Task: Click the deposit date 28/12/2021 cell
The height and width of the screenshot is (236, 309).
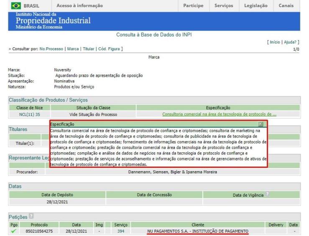Action: pyautogui.click(x=57, y=202)
